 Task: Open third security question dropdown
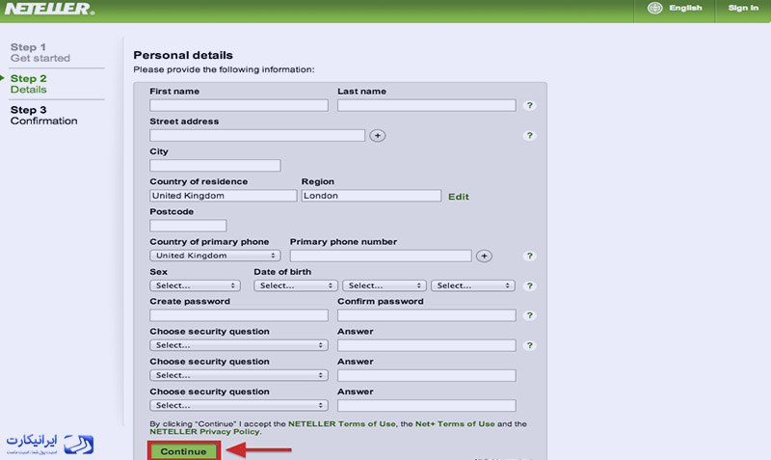point(239,405)
